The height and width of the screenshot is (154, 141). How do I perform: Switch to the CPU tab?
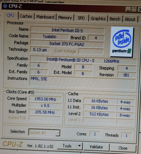click(10, 15)
